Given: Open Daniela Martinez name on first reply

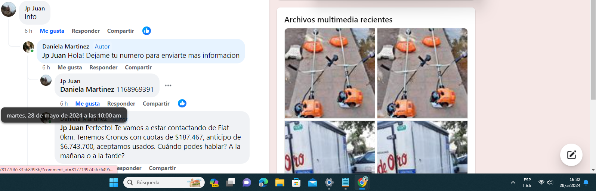Looking at the screenshot, I should click(x=66, y=47).
